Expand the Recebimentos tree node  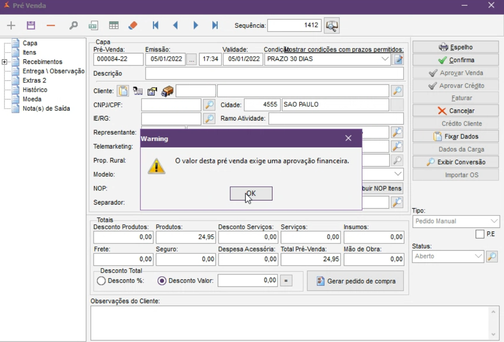tap(5, 62)
